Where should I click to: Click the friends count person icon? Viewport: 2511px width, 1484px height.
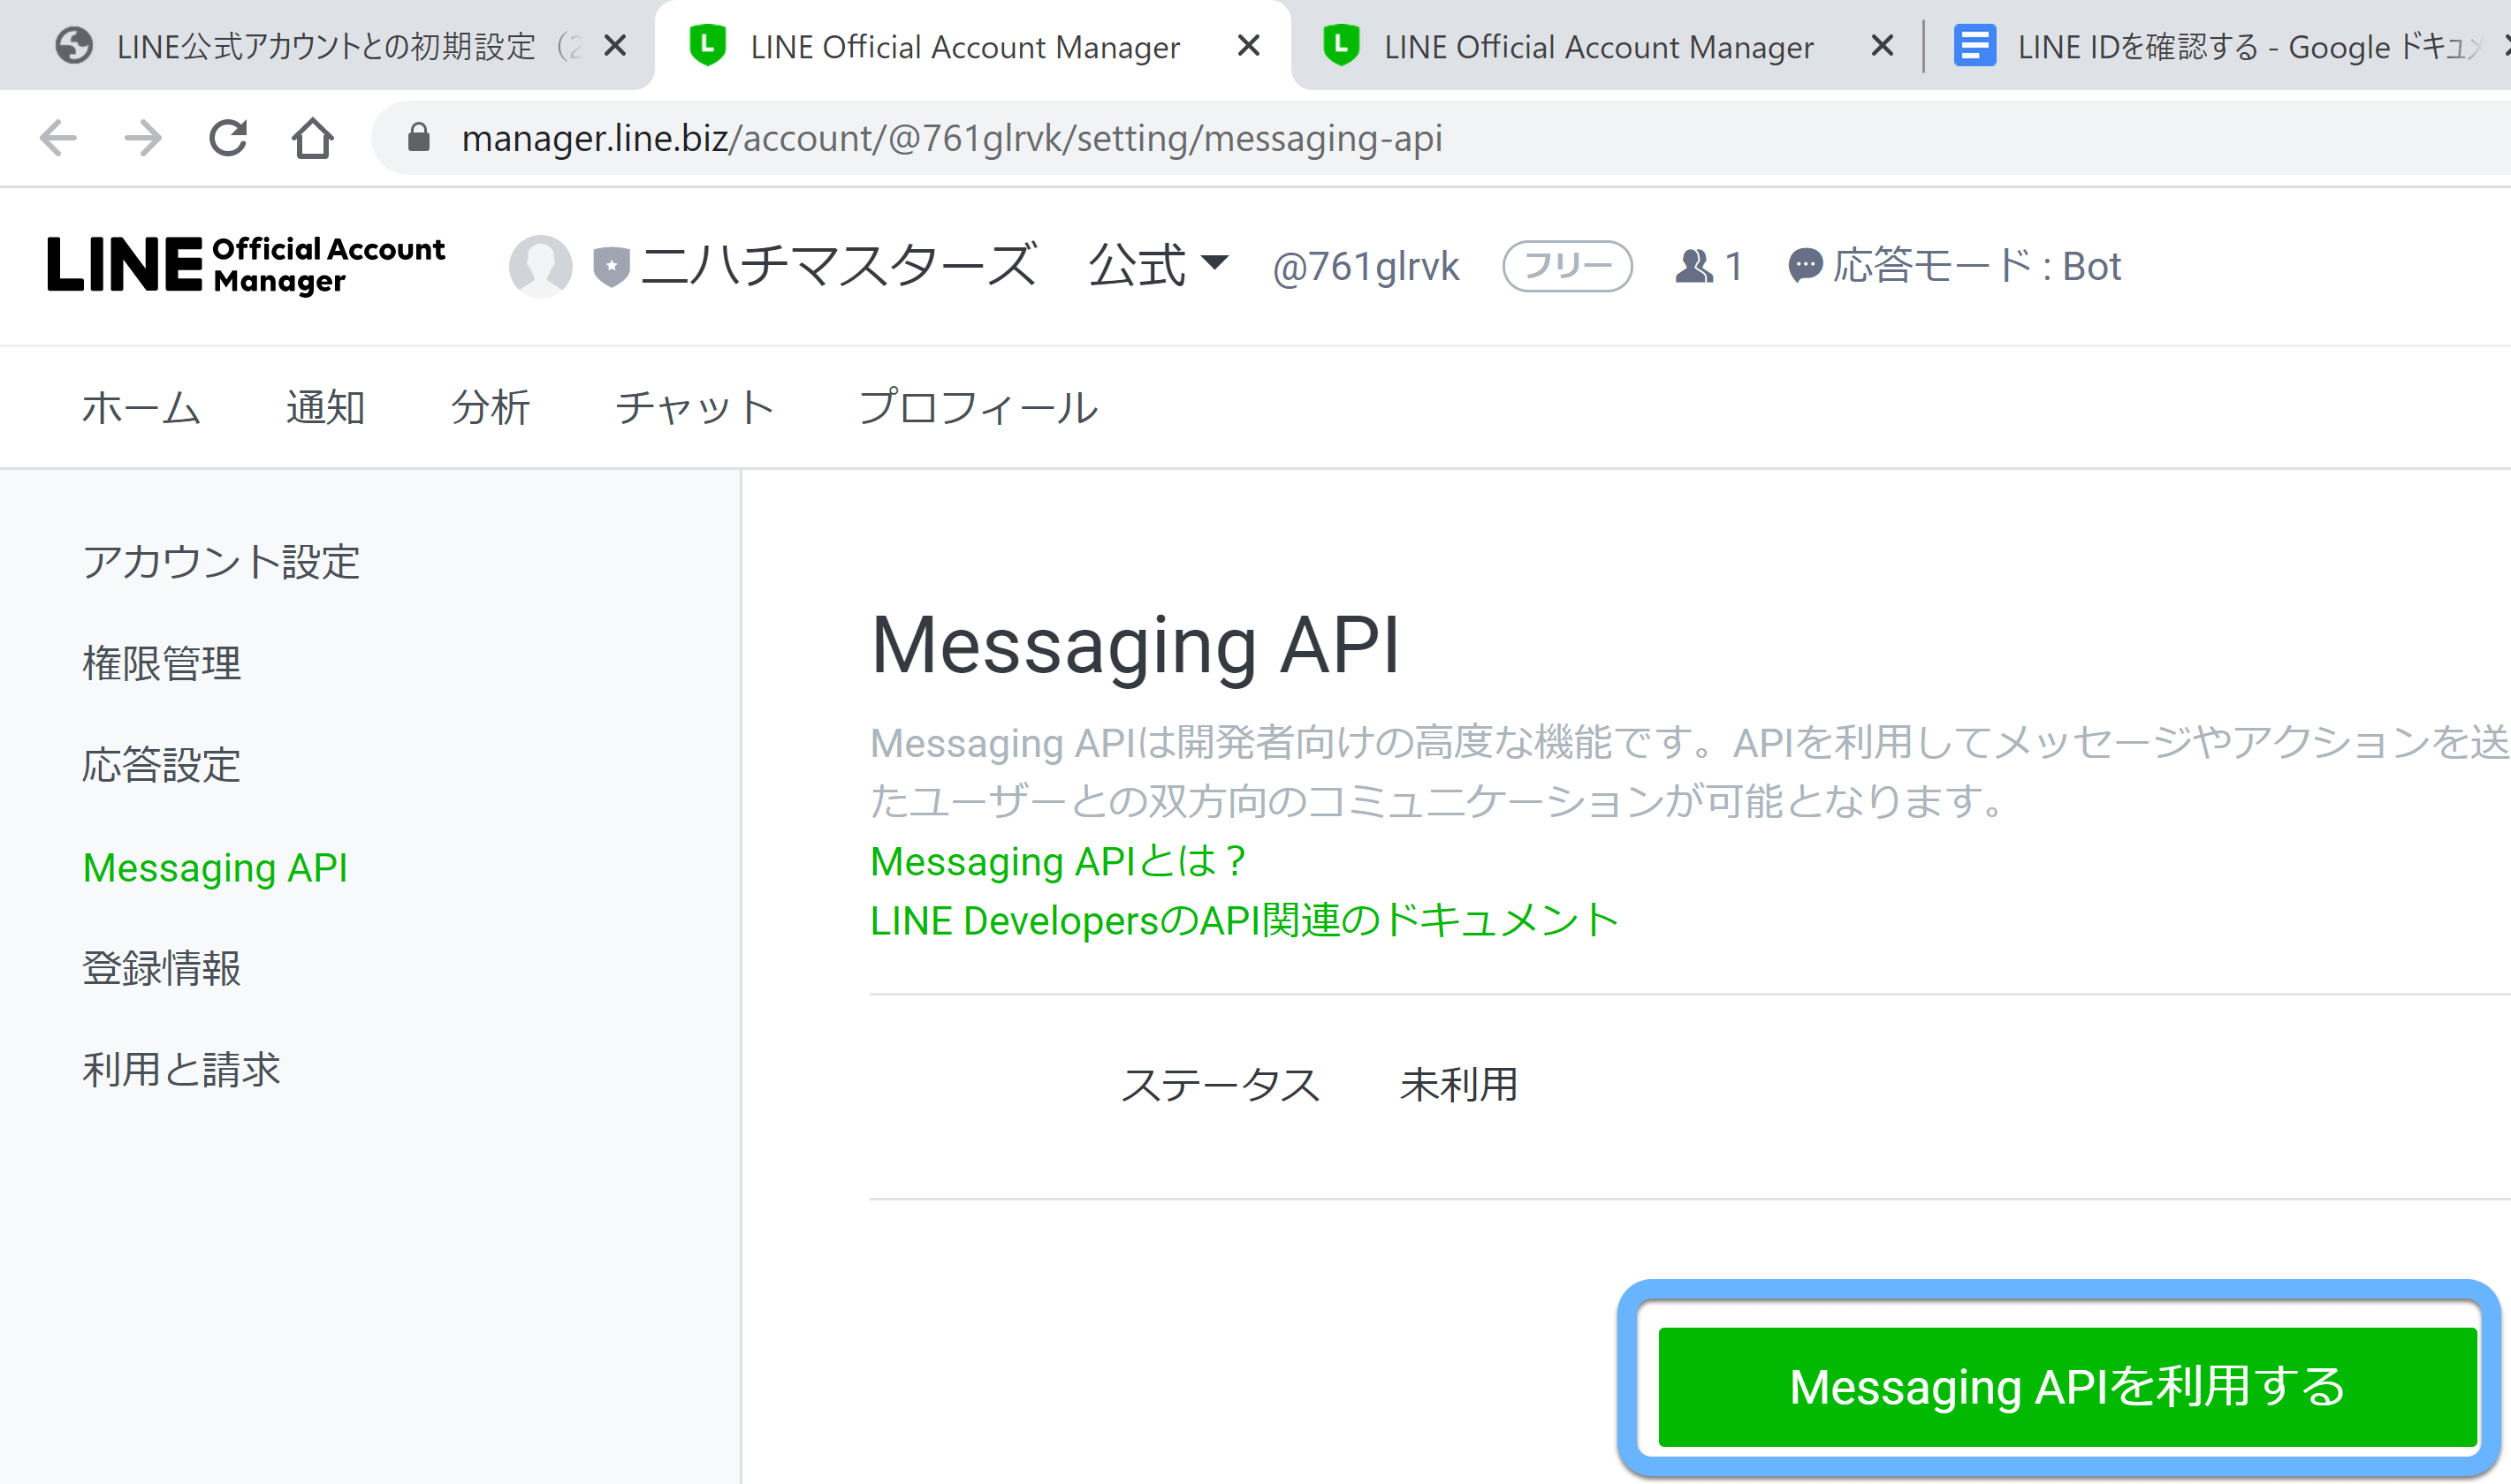(1693, 266)
